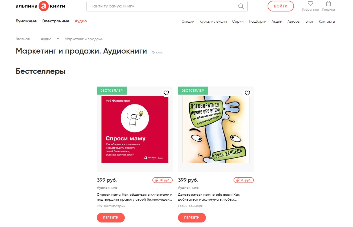The height and width of the screenshot is (227, 353).
Task: Switch to Электронные books tab
Action: (56, 21)
